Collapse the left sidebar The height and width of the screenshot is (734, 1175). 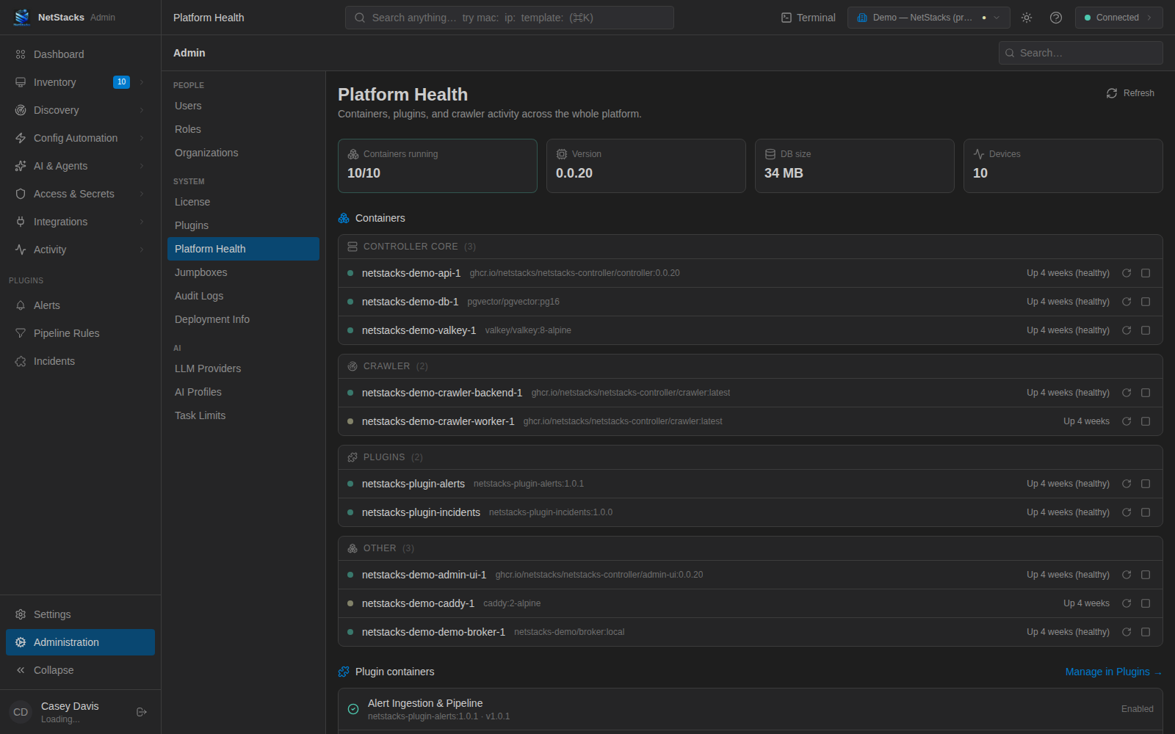tap(80, 670)
